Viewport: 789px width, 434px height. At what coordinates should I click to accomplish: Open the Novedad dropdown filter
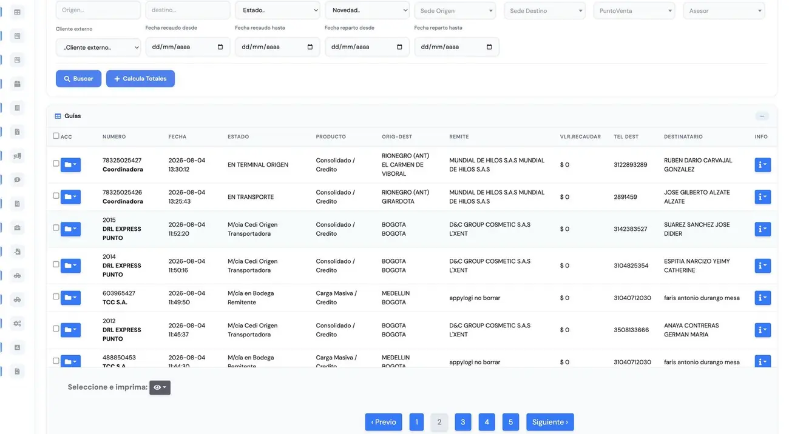(x=367, y=10)
